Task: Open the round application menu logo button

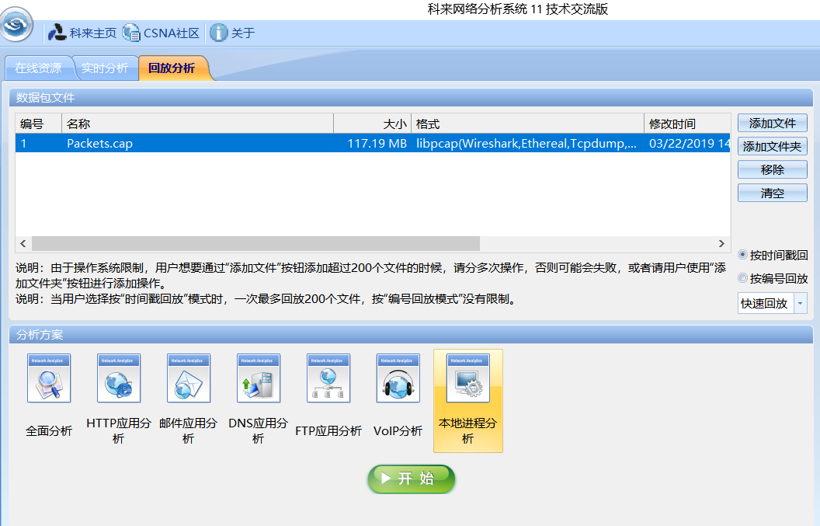Action: coord(16,23)
